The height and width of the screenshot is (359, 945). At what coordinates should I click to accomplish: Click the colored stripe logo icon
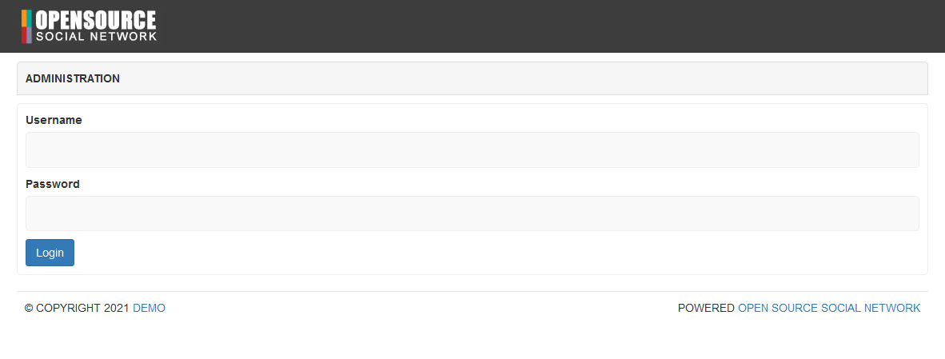tap(26, 26)
